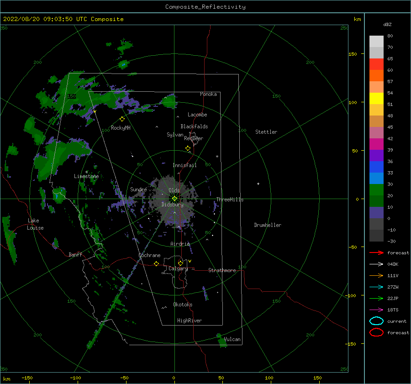Click the Composite_Reflectivity title text

coord(205,7)
